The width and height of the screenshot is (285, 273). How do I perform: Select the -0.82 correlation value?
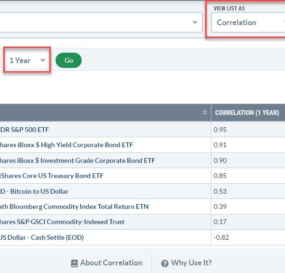(221, 237)
